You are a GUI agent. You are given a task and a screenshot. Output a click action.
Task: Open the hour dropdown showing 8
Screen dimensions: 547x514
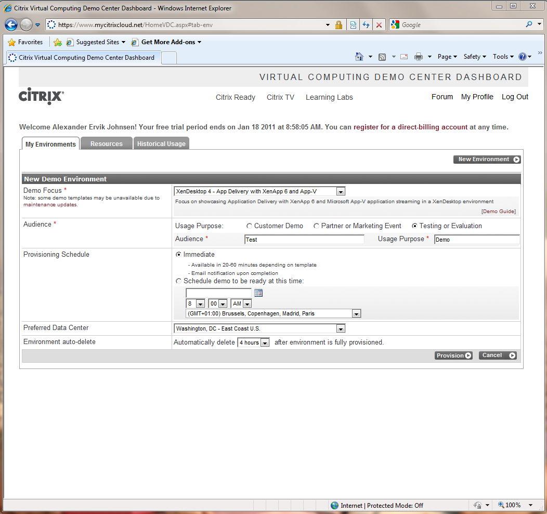(196, 304)
